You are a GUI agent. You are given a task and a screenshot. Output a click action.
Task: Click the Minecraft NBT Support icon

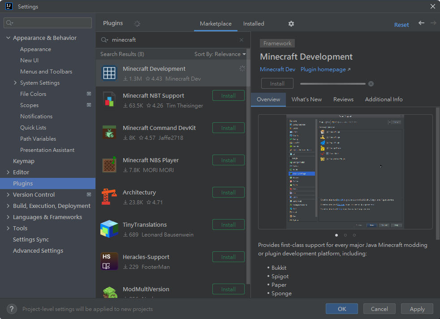(109, 99)
